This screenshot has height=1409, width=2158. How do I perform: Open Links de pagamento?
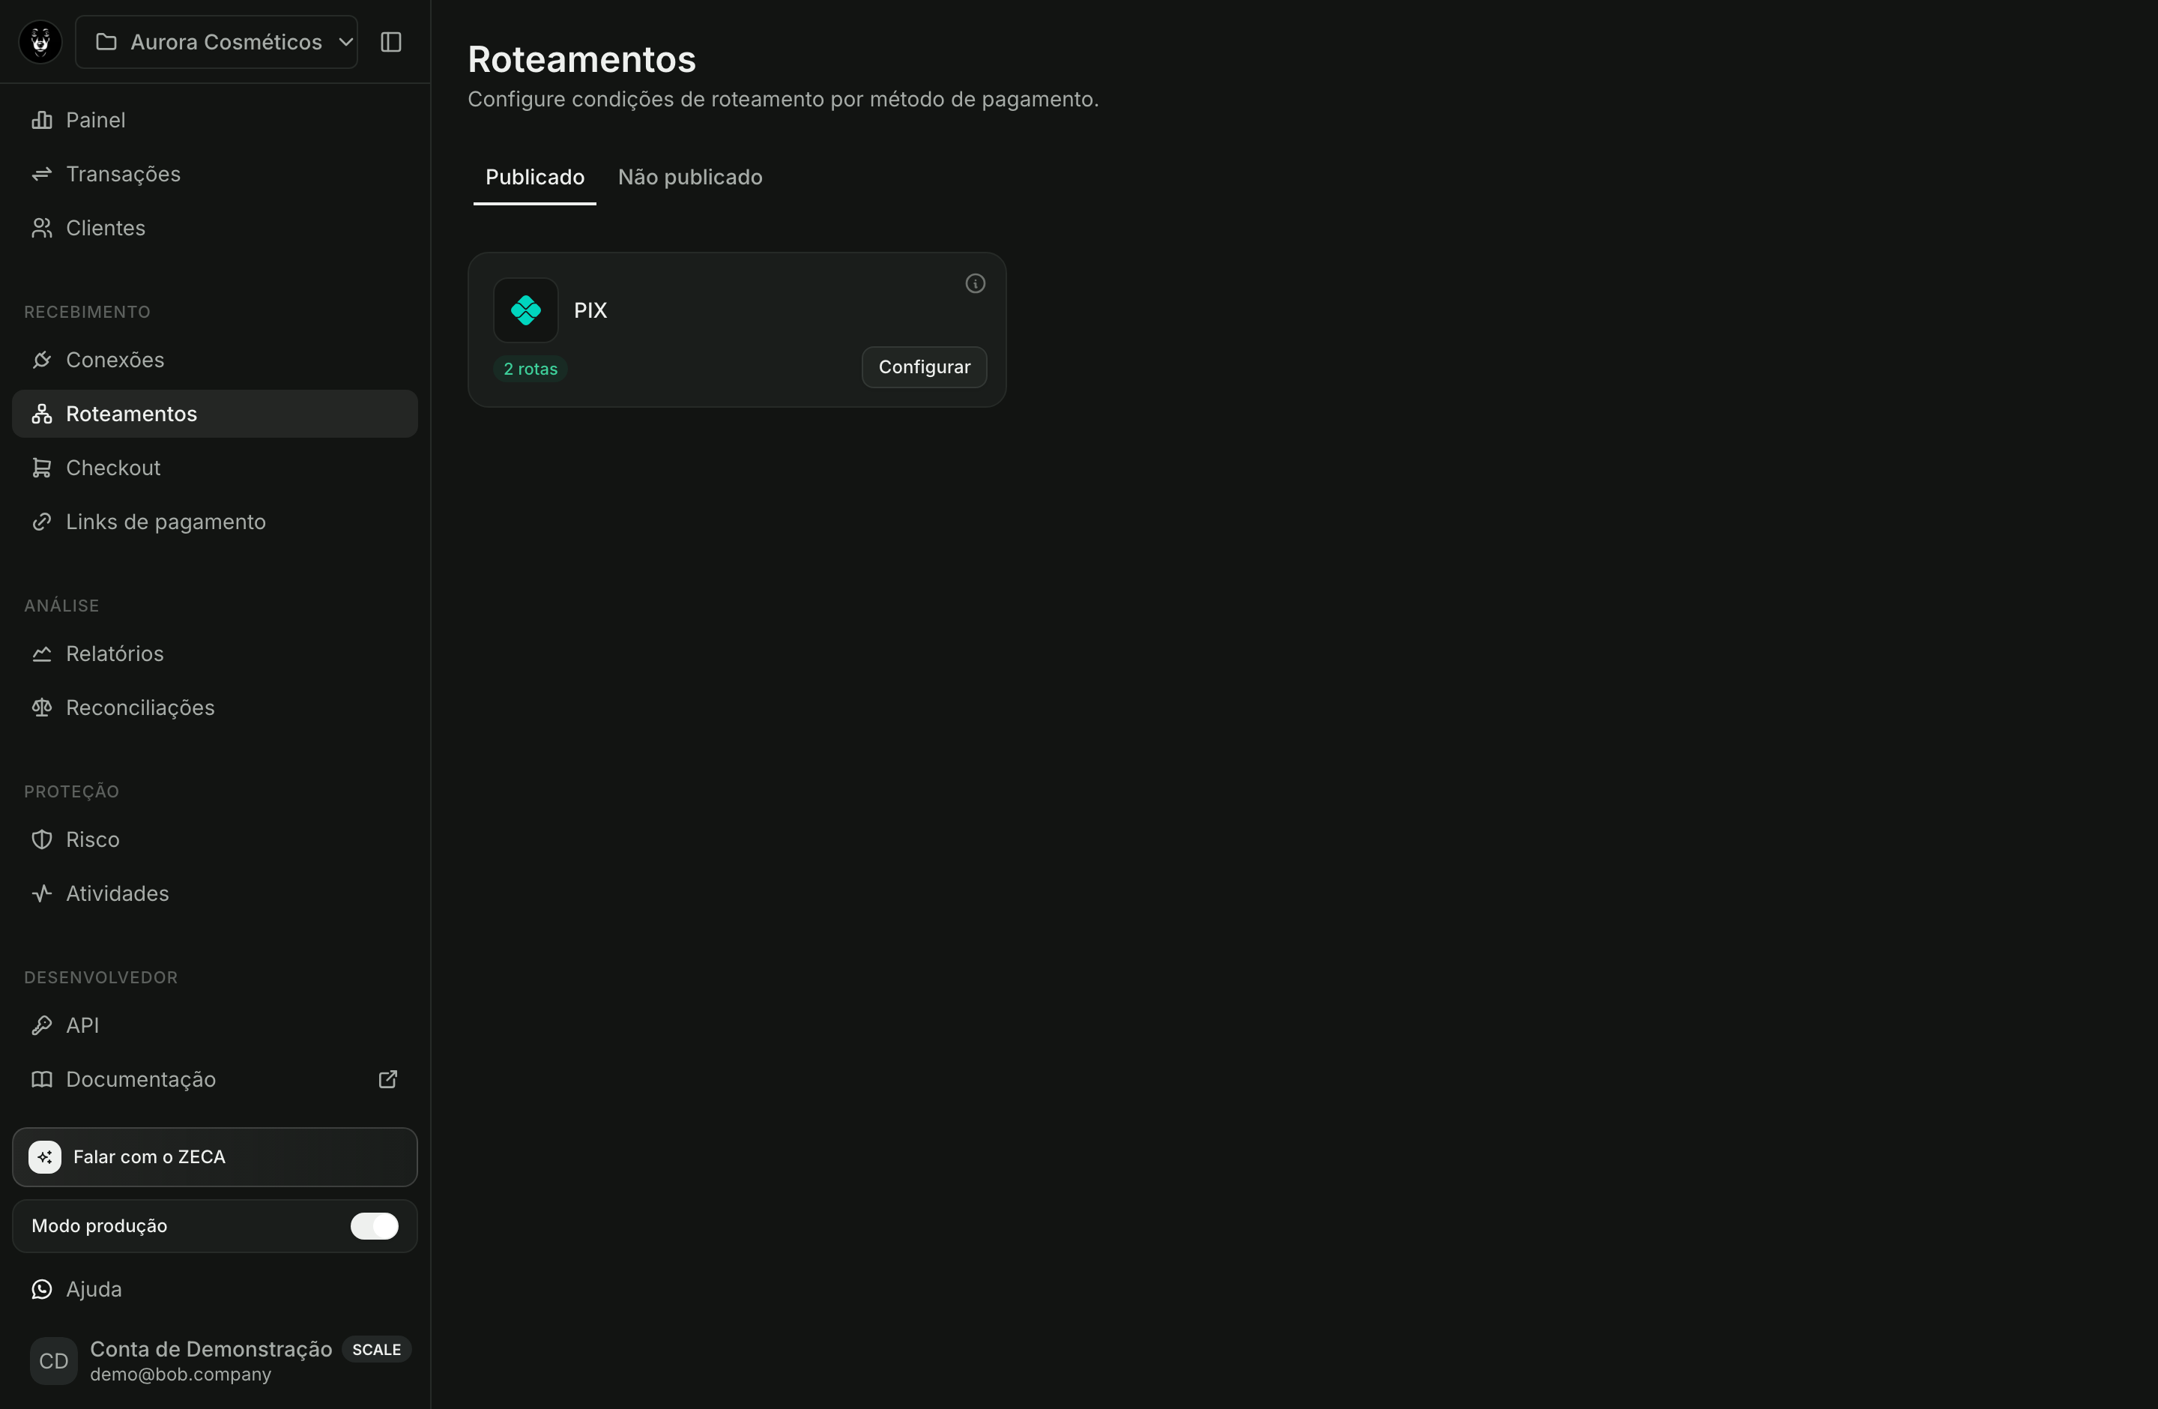tap(214, 522)
